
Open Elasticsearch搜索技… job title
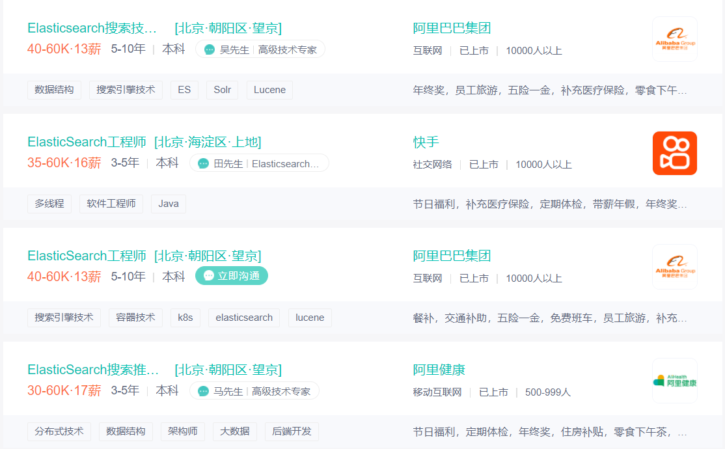tap(92, 28)
